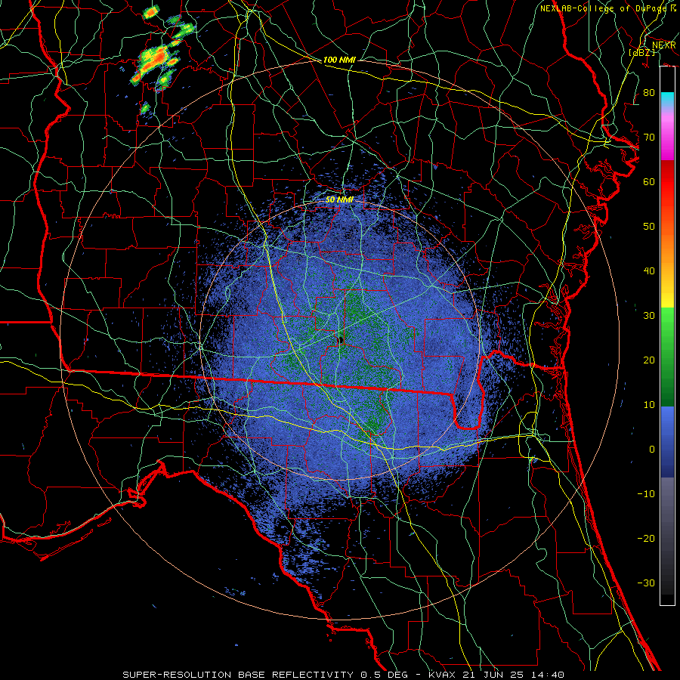The height and width of the screenshot is (680, 680).
Task: Click the 100 NMI range ring label
Action: 339,60
